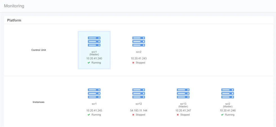The image size is (276, 127).
Task: Click the Running status text of scr2
Action: (230, 115)
